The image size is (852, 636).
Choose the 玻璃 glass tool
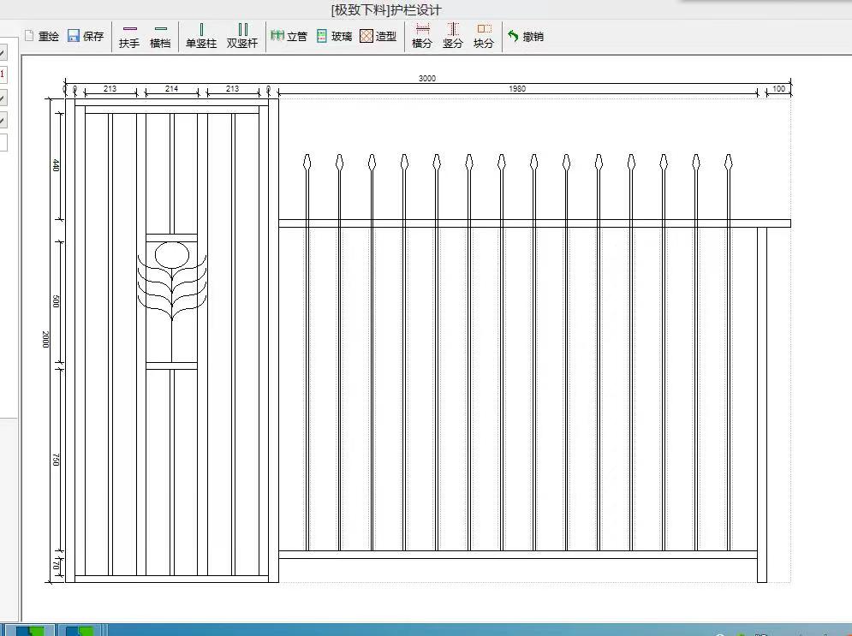[x=334, y=36]
